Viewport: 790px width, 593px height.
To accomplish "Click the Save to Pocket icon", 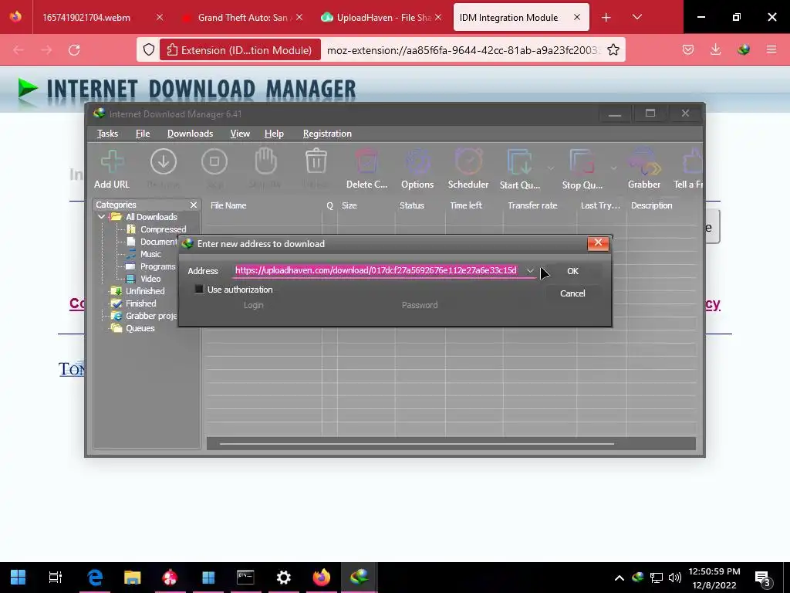I will (687, 50).
